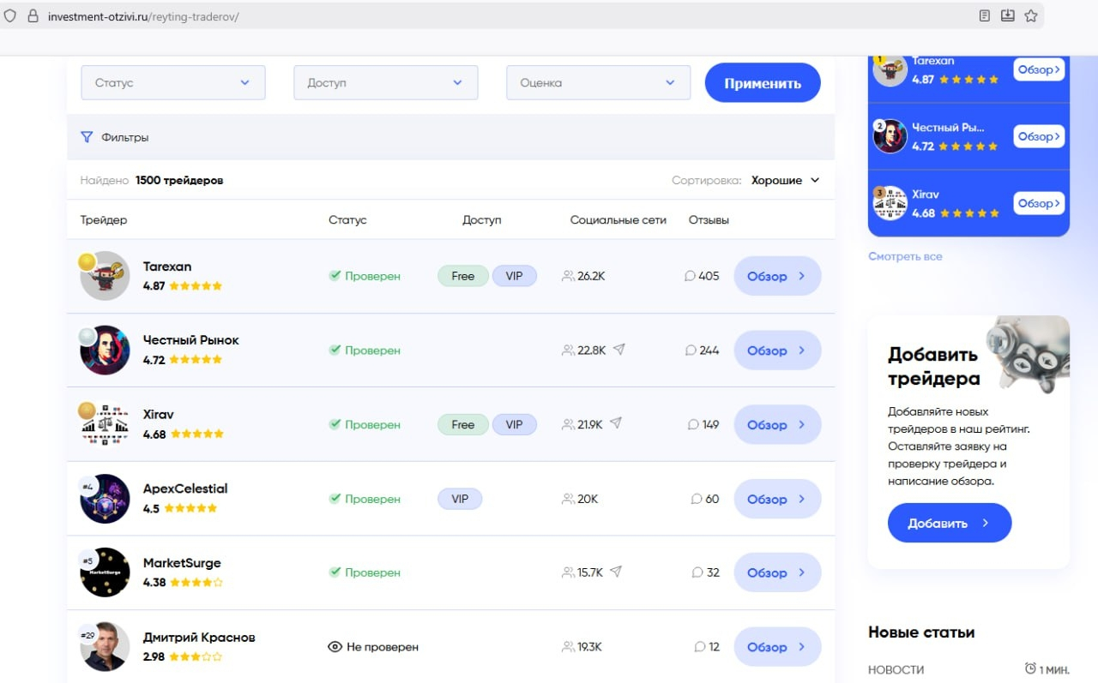
Task: Click subscribers icon next to 26.2K
Action: coord(568,276)
